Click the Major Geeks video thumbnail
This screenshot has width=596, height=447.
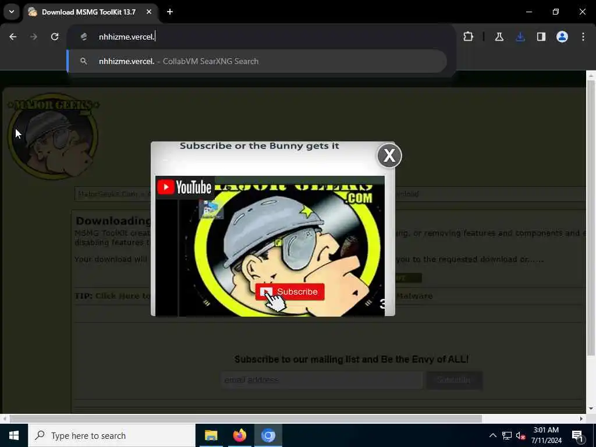click(270, 246)
